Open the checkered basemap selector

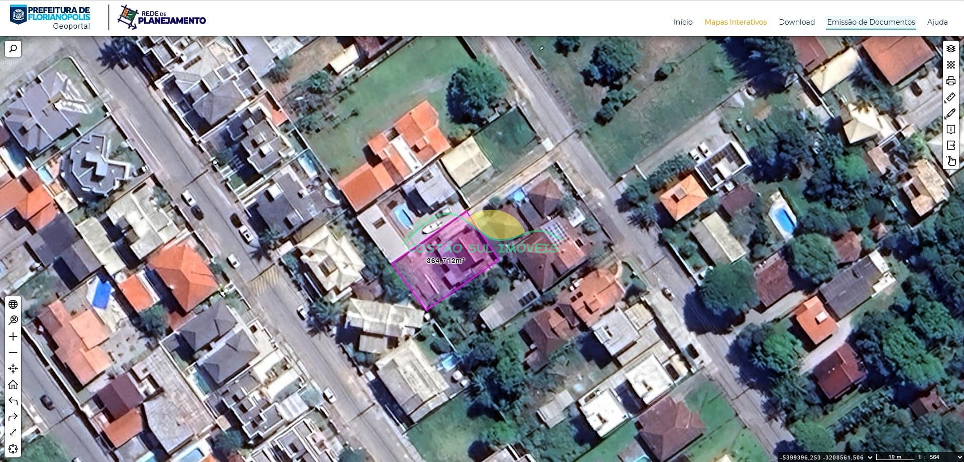pyautogui.click(x=950, y=65)
